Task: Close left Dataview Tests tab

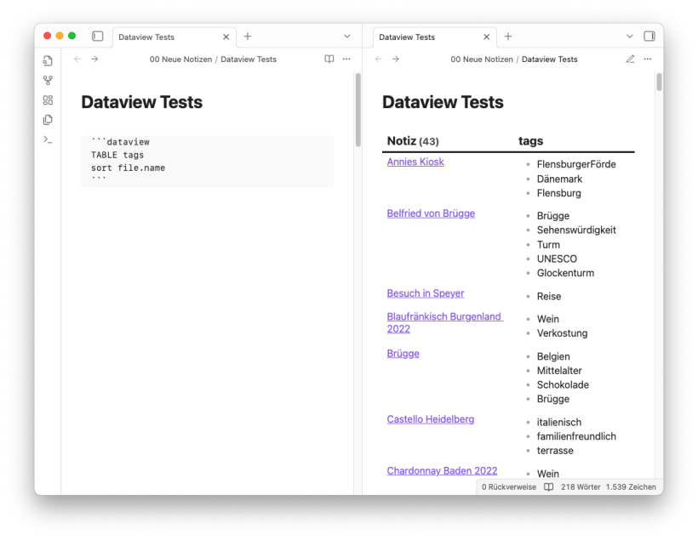Action: click(x=226, y=37)
